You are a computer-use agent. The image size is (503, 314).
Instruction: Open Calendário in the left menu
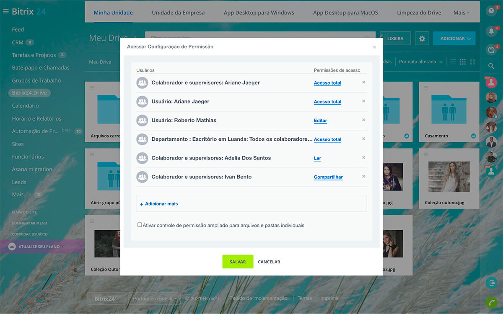(x=25, y=106)
